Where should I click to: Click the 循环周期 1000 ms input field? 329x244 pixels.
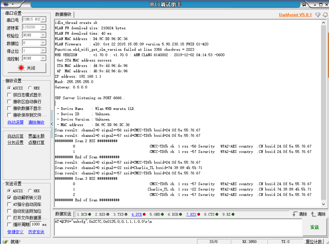pyautogui.click(x=36, y=224)
